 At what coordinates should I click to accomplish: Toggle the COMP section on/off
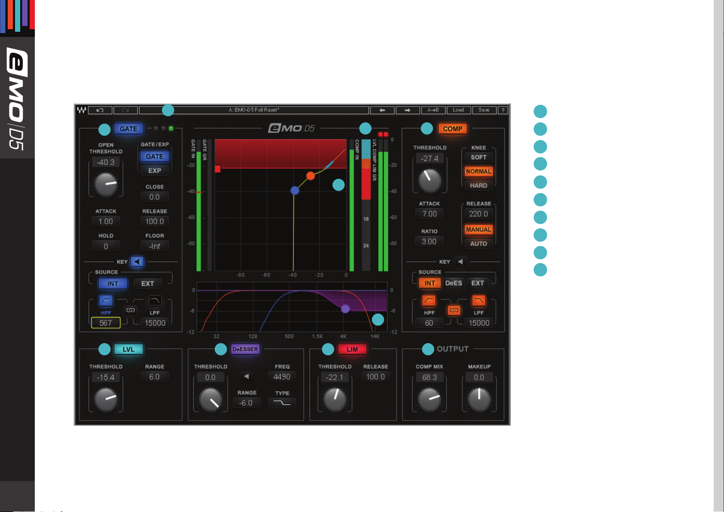pyautogui.click(x=452, y=129)
